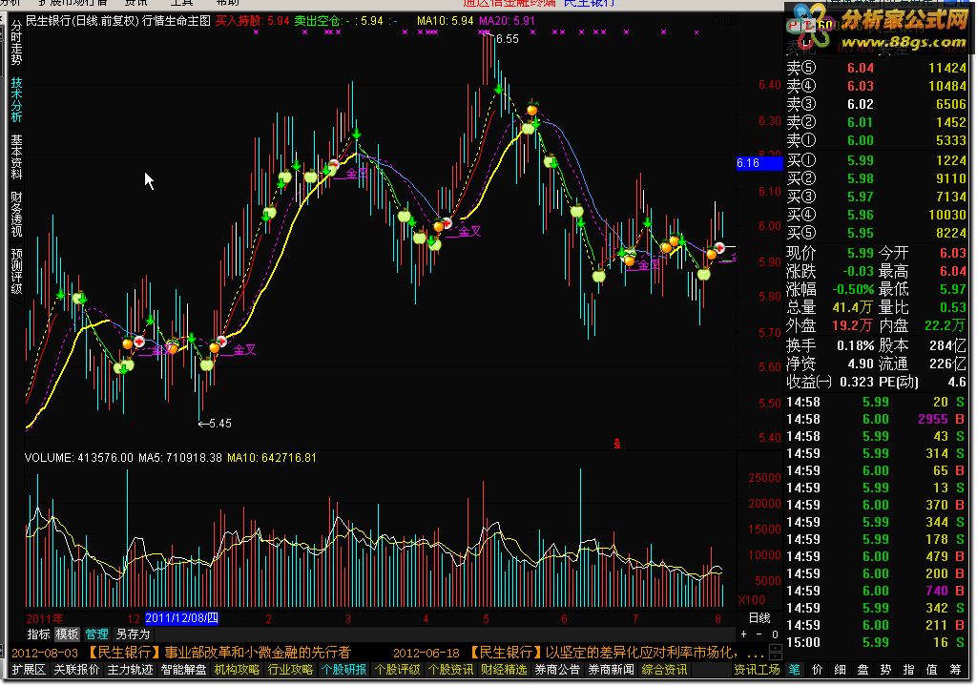Click the 换手 0.18% value
The image size is (977, 686).
tap(855, 345)
